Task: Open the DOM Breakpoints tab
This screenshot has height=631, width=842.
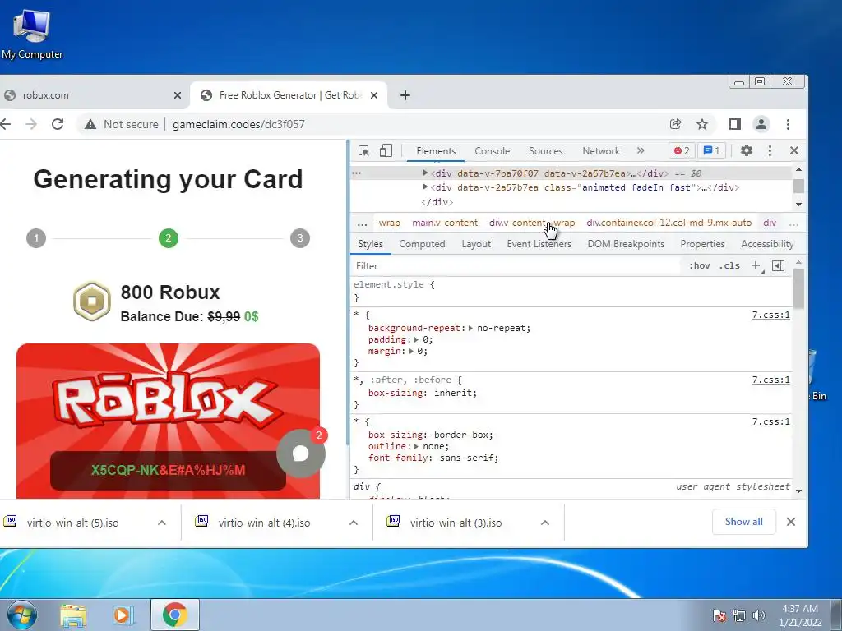Action: [x=626, y=244]
